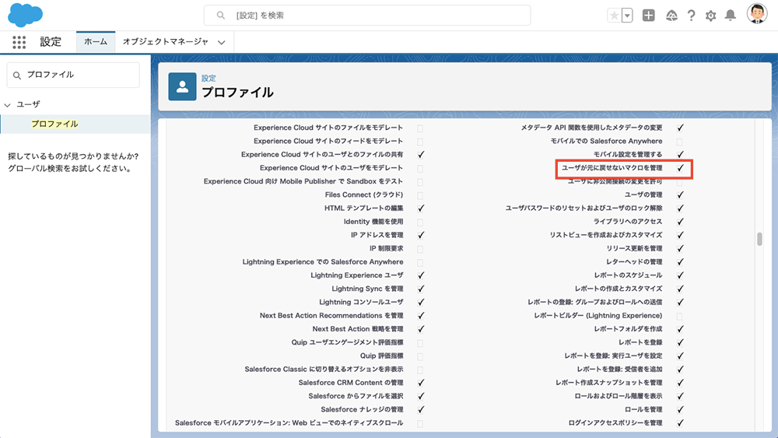
Task: Toggle Experience Cloud サイトのファイルをモデレート checkbox
Action: click(420, 128)
